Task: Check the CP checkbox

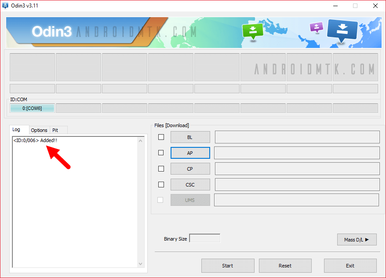Action: [x=161, y=168]
